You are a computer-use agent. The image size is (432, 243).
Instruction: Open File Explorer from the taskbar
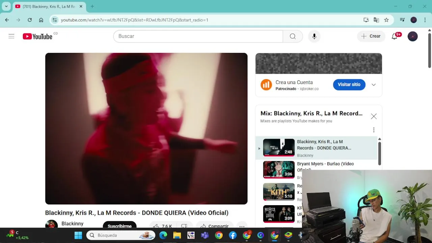177,235
